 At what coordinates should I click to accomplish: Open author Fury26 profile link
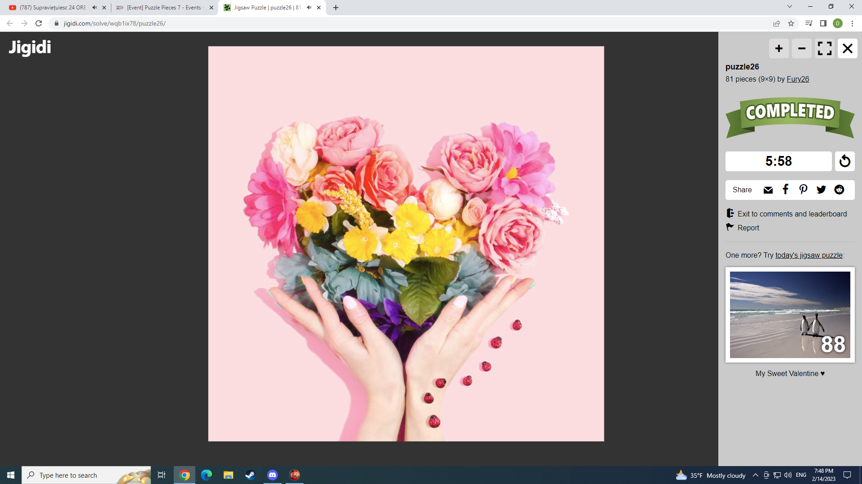[798, 79]
